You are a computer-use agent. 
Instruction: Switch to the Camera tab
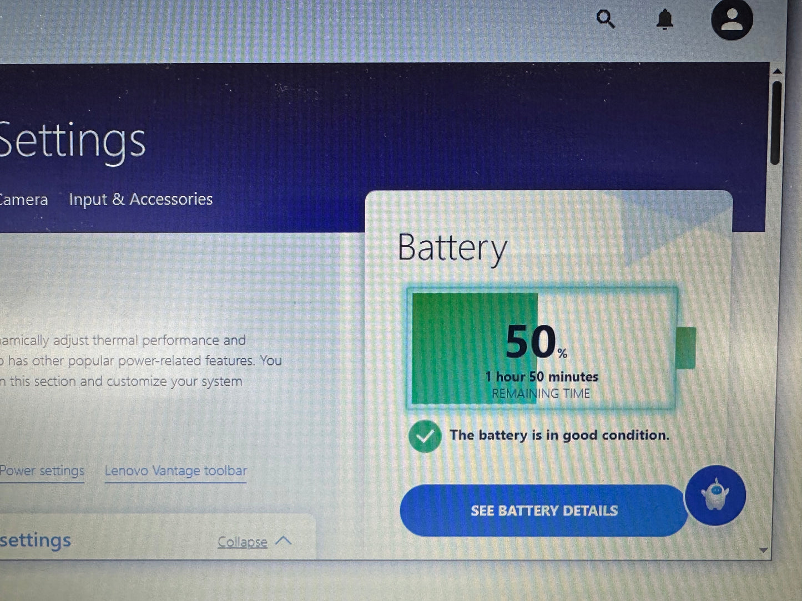(x=23, y=200)
